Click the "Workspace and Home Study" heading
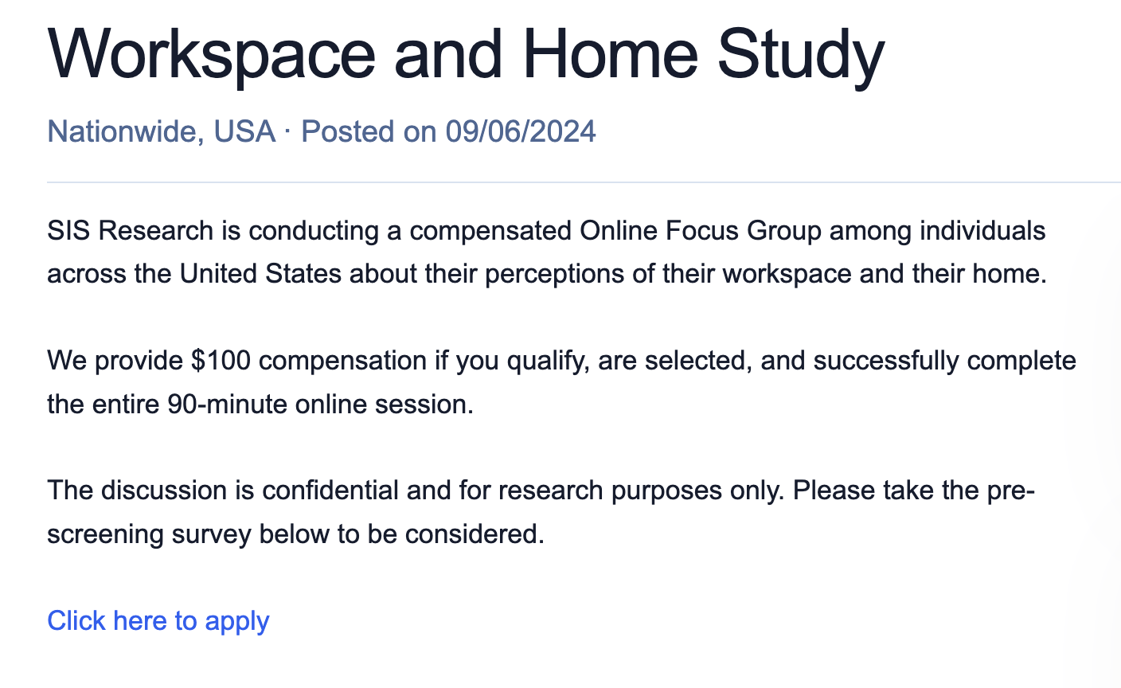The image size is (1121, 688). click(x=467, y=53)
